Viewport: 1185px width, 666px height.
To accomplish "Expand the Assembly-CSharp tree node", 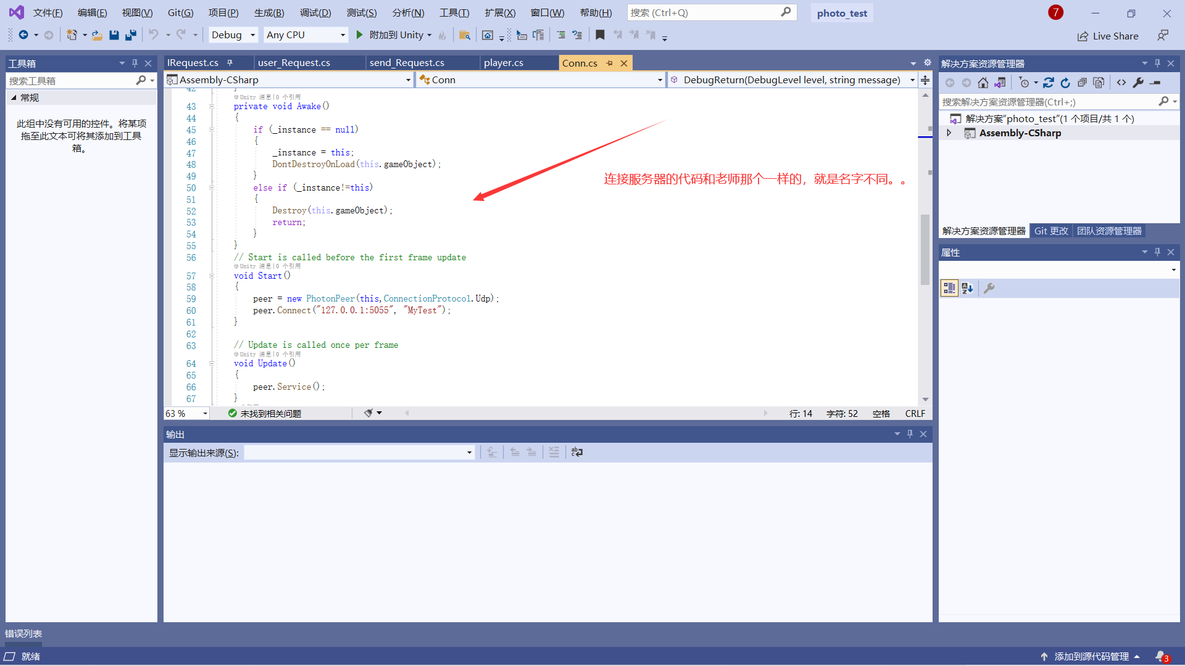I will pos(949,133).
